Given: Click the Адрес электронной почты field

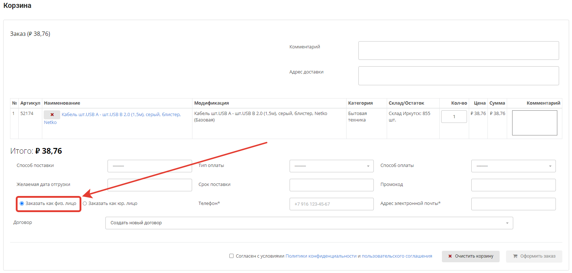Looking at the screenshot, I should [513, 204].
